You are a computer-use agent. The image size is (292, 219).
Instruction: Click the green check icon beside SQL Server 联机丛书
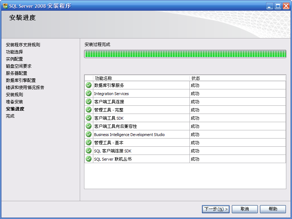pos(89,159)
